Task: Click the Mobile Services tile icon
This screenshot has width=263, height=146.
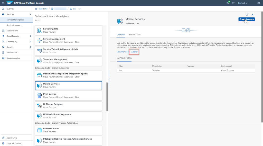Action: (39, 85)
